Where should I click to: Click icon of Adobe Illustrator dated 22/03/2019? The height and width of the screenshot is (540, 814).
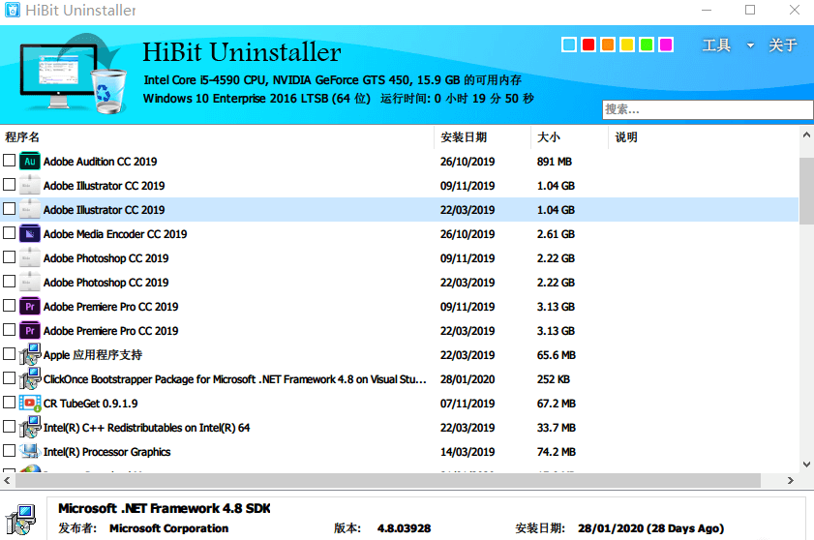tap(30, 210)
